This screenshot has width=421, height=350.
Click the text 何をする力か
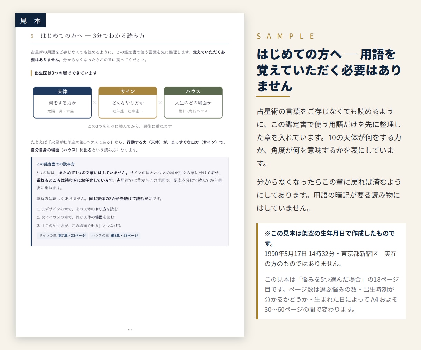[x=62, y=103]
